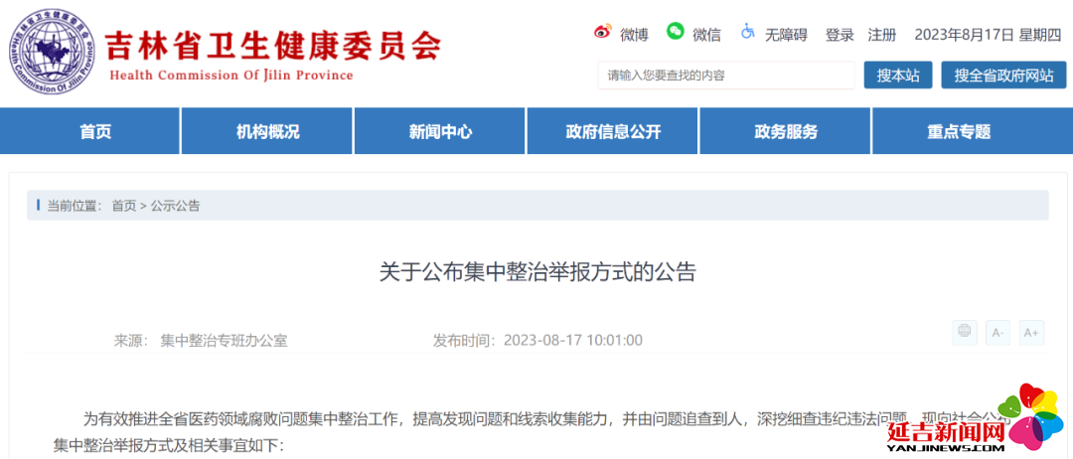Click the 公示公告 breadcrumb link
Image resolution: width=1073 pixels, height=459 pixels.
[176, 206]
